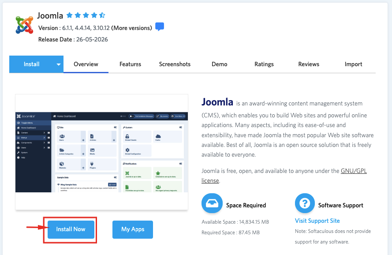Click the Version 6.1.1 text

[56, 28]
